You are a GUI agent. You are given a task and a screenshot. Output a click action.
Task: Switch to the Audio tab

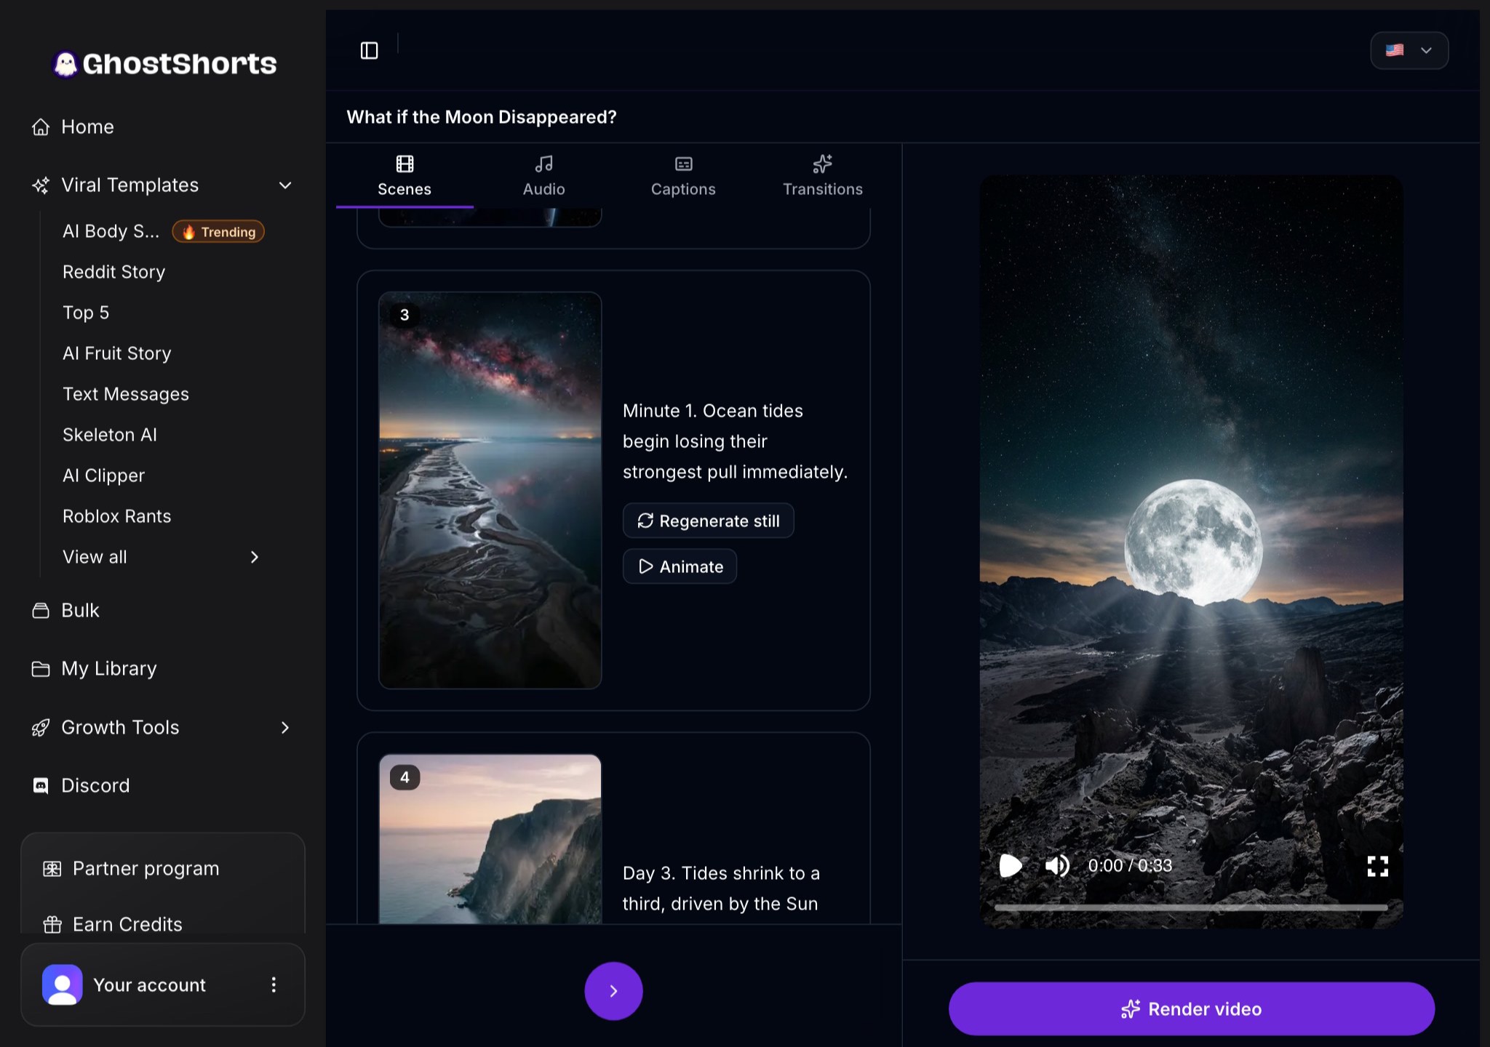[x=544, y=176]
